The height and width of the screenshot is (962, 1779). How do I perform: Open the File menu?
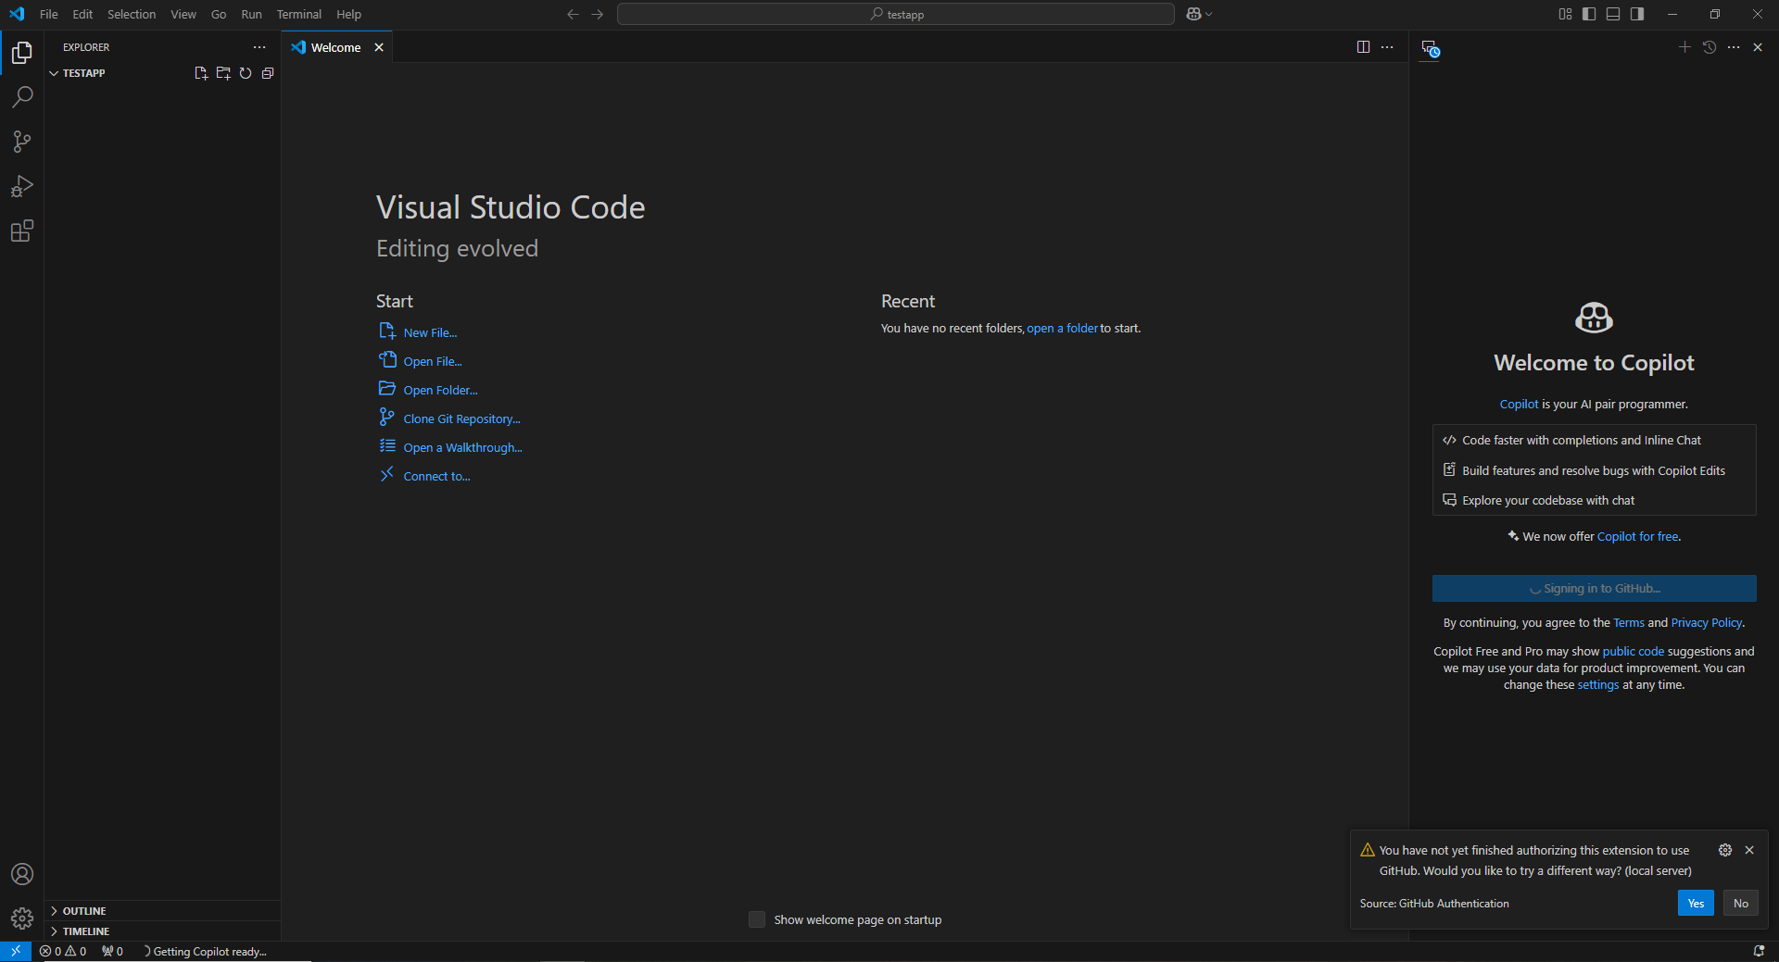(49, 14)
